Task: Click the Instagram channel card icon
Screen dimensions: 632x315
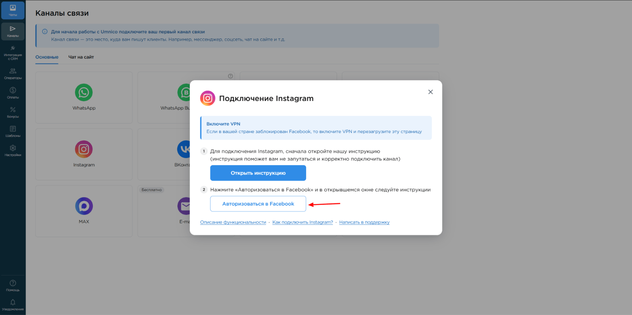Action: (84, 149)
